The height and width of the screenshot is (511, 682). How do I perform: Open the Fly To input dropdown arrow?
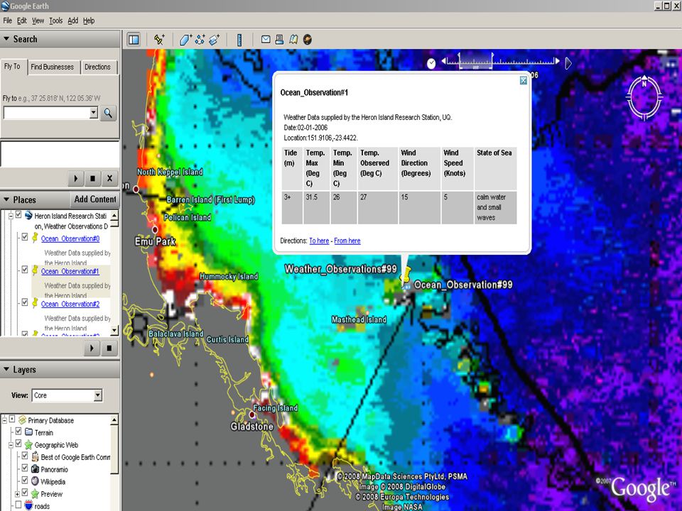click(94, 113)
